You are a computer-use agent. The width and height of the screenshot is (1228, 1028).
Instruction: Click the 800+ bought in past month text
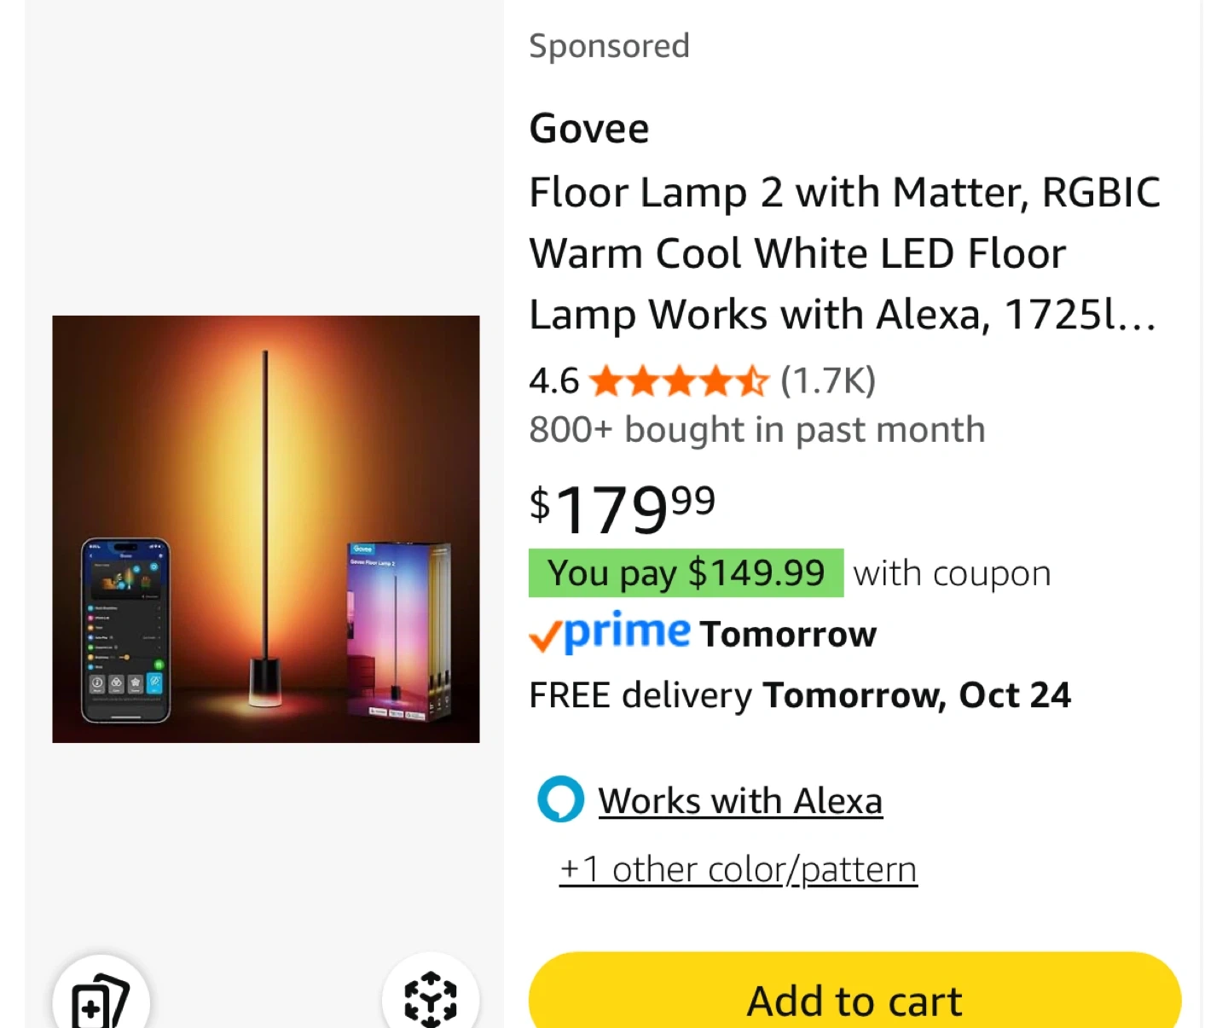tap(756, 429)
